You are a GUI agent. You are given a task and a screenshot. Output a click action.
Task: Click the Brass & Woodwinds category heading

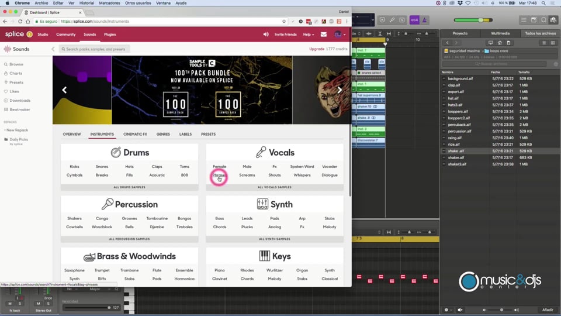[x=130, y=256]
